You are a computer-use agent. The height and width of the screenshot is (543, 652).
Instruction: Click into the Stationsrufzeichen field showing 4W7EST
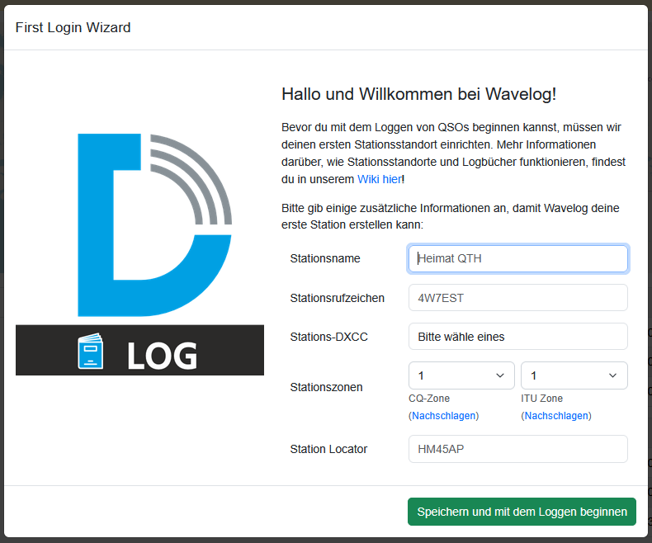coord(517,298)
